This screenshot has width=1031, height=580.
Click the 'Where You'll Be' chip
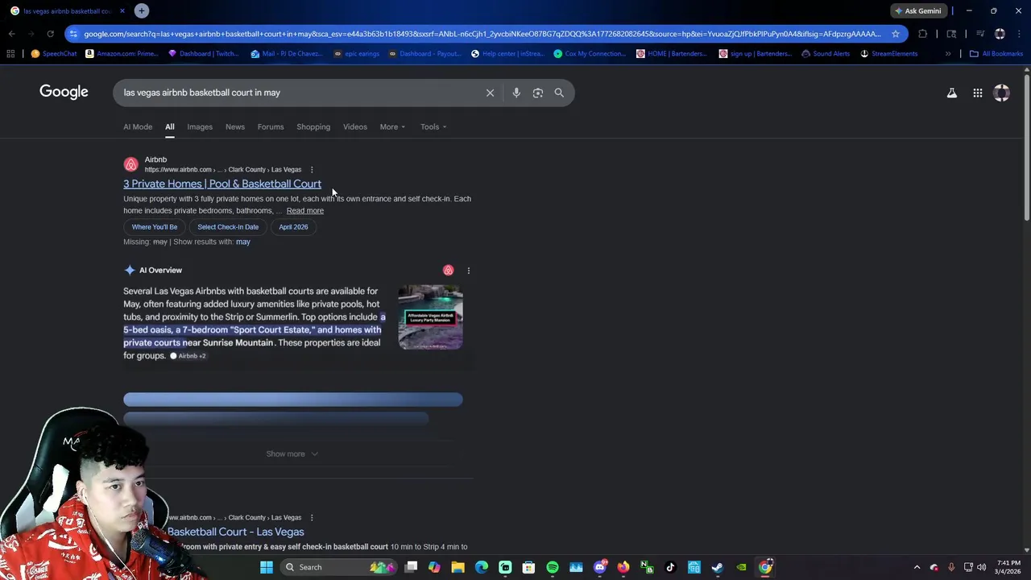point(155,227)
